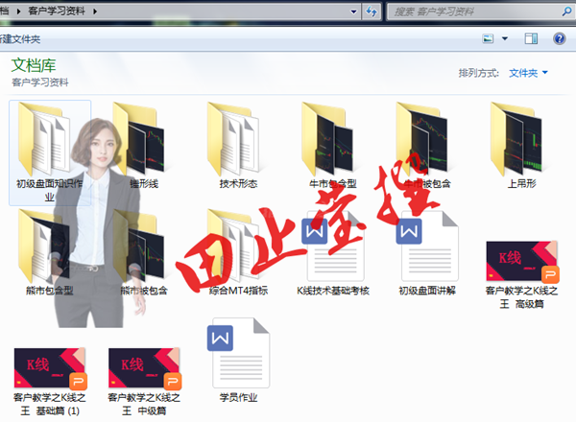Open the 初级盘面讲解 Word document
The image size is (576, 422).
click(426, 249)
